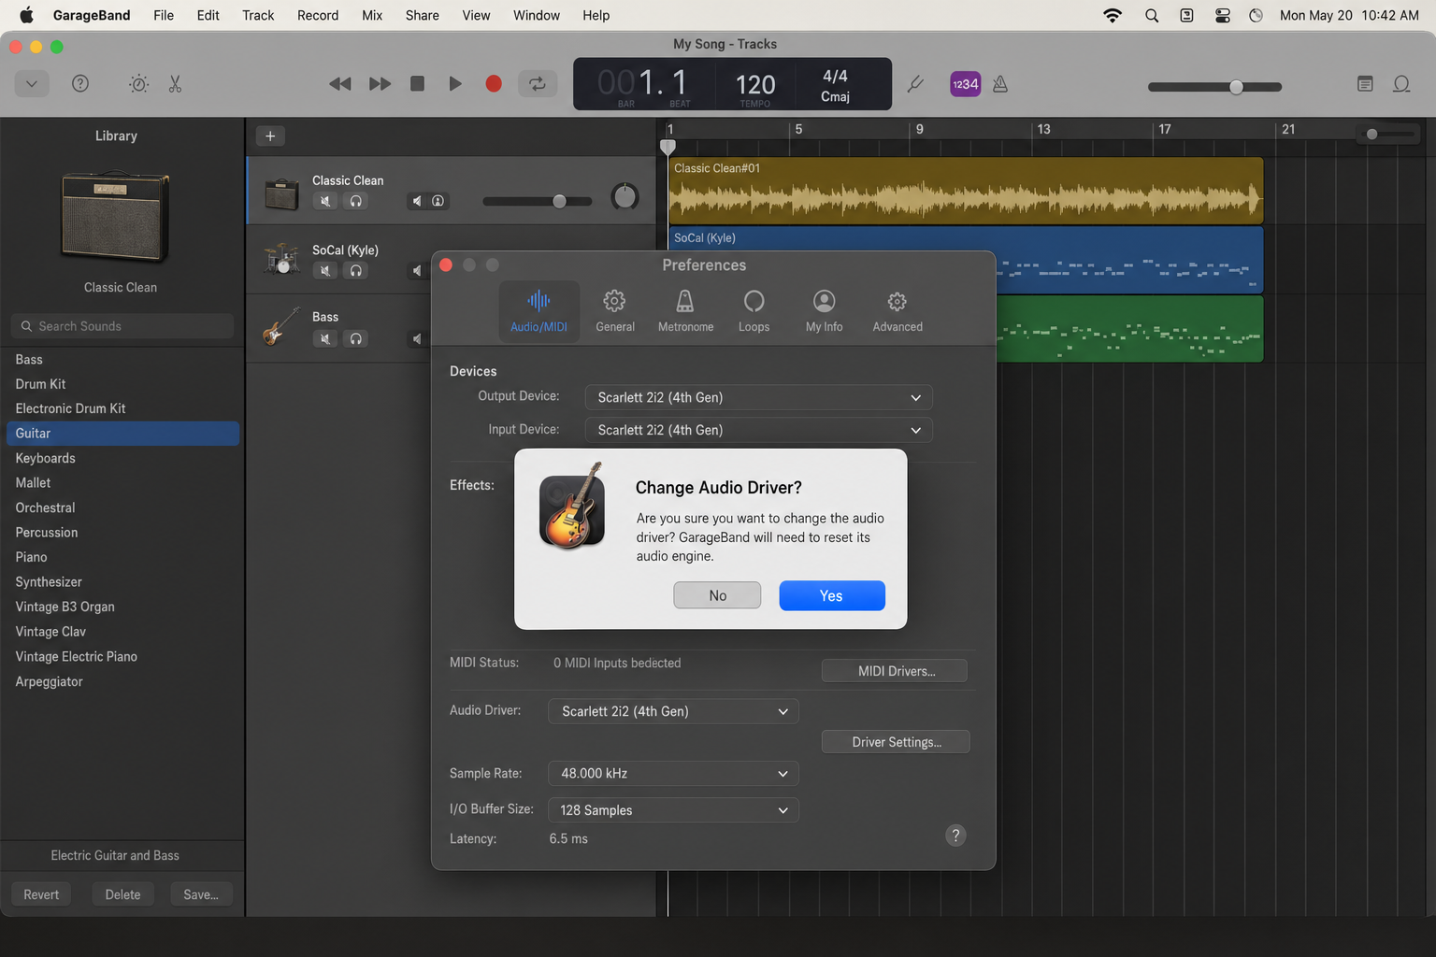Open the Track menu
Viewport: 1436px width, 957px height.
[x=258, y=15]
